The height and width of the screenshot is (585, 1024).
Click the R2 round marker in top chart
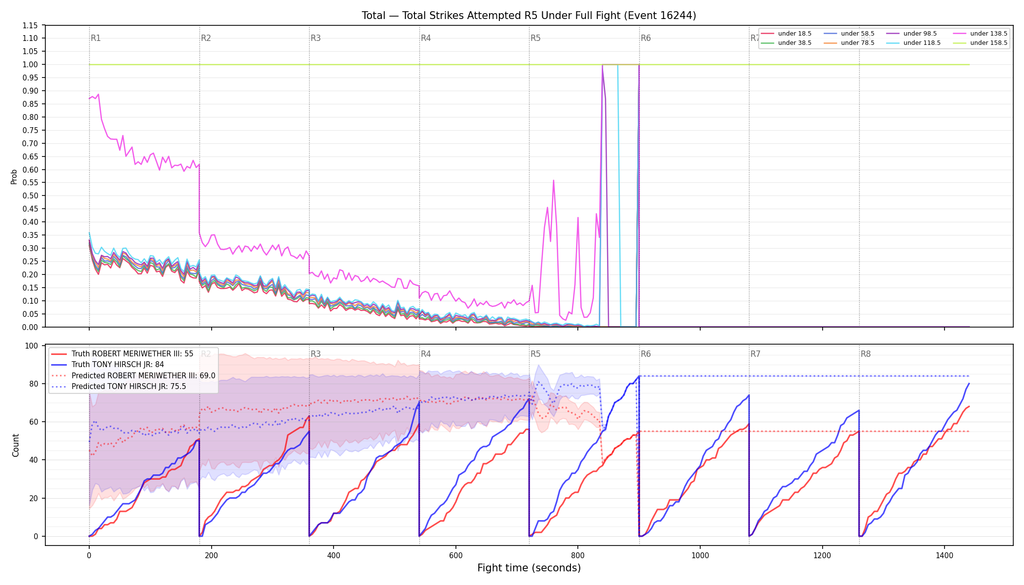click(x=206, y=38)
